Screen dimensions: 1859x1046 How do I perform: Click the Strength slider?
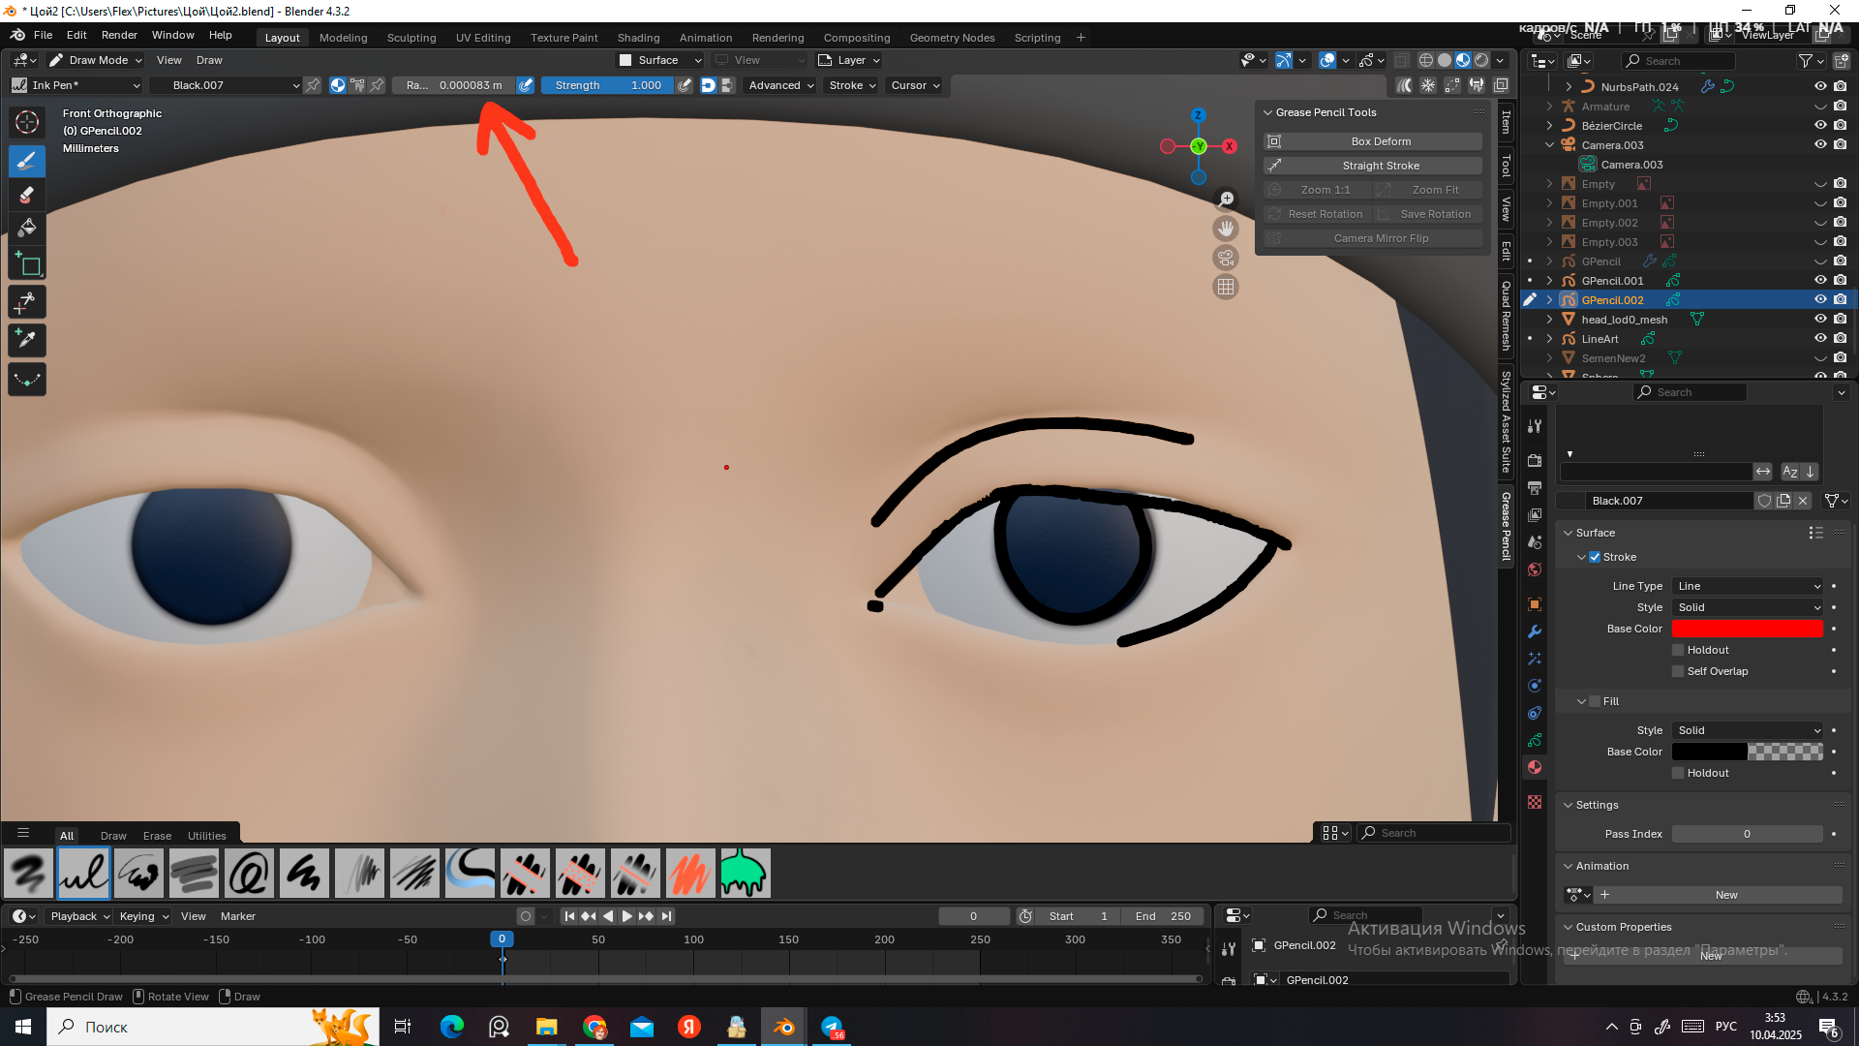click(607, 85)
